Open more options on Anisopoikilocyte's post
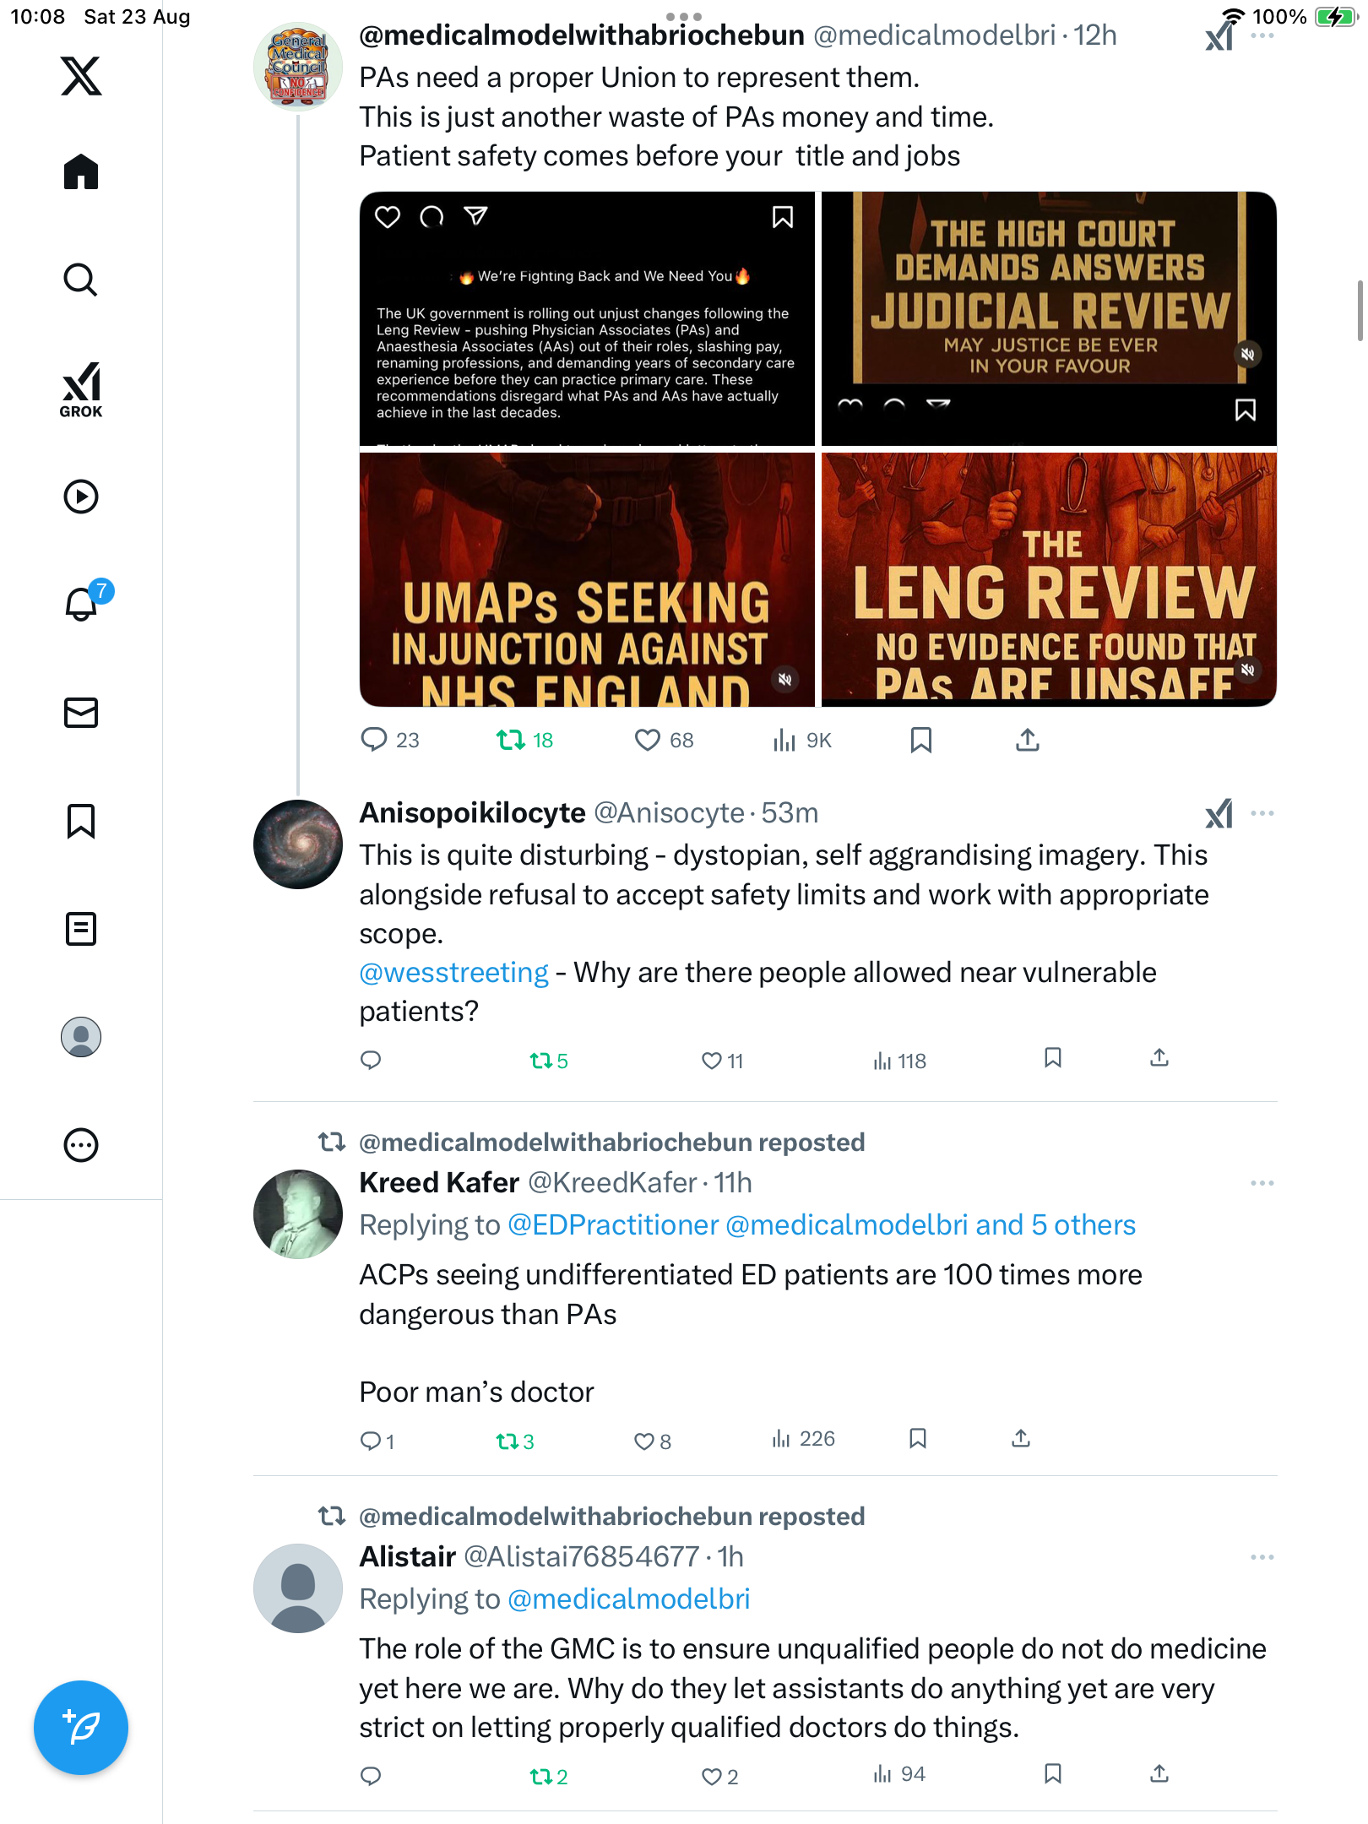The height and width of the screenshot is (1824, 1368). pos(1262,813)
